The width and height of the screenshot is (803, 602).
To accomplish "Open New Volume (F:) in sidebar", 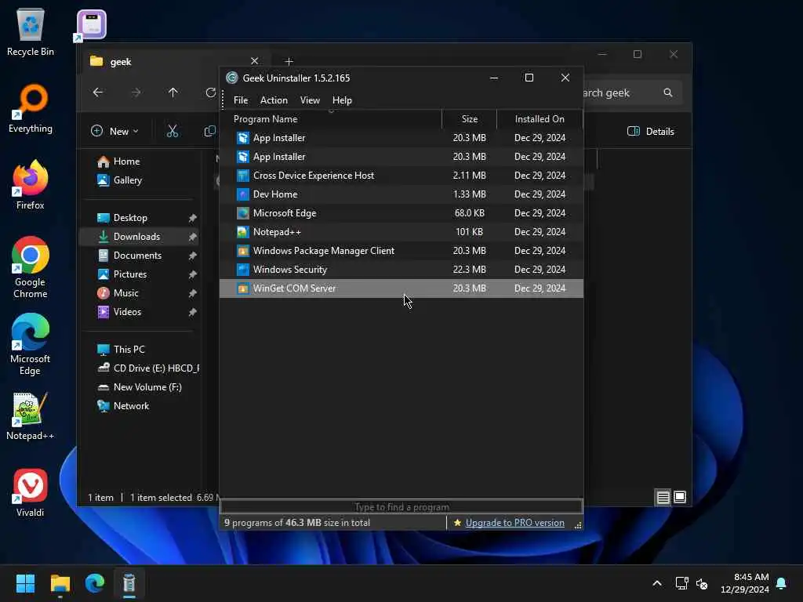I will click(140, 387).
